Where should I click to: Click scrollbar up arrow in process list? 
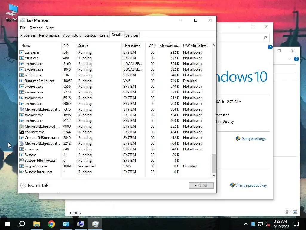[214, 45]
